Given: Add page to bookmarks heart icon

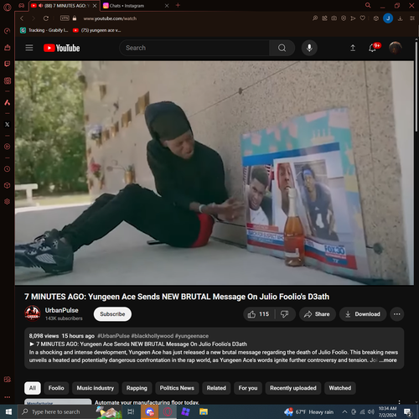Looking at the screenshot, I should tap(363, 18).
